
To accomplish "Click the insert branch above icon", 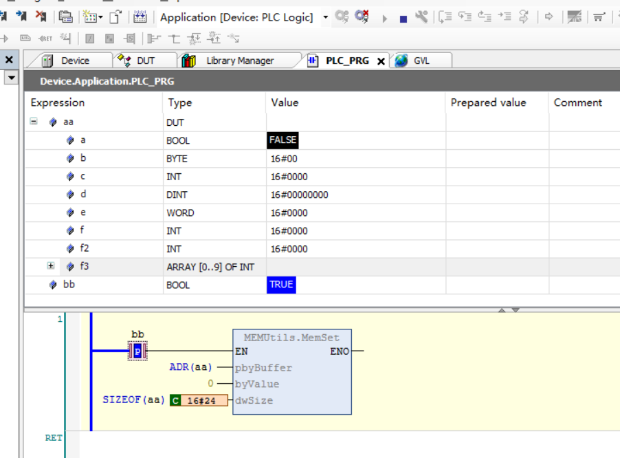I will [214, 38].
